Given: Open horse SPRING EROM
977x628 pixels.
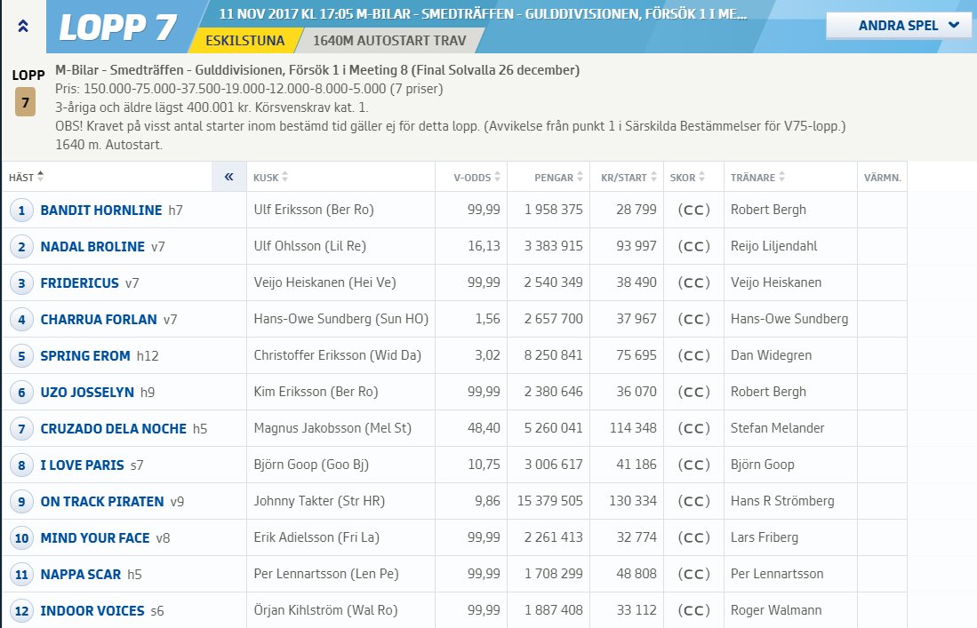Looking at the screenshot, I should click(85, 356).
